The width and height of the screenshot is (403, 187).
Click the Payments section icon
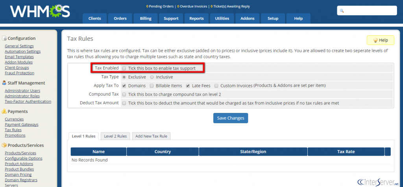pyautogui.click(x=4, y=111)
